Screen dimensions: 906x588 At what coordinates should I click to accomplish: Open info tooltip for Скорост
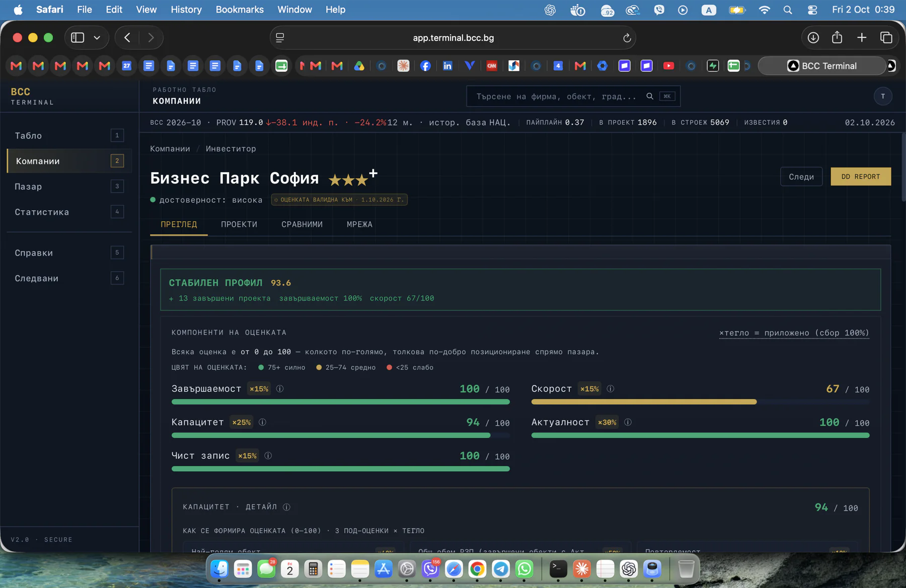[x=610, y=389]
